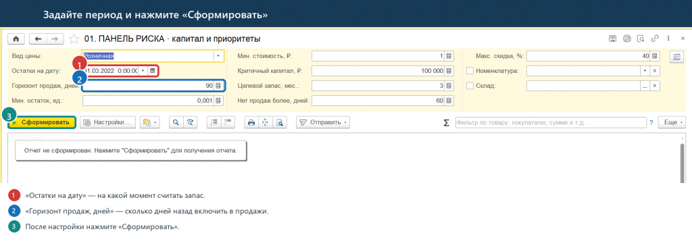Open Склад selection with ellipsis button
692x250 pixels.
[x=645, y=86]
